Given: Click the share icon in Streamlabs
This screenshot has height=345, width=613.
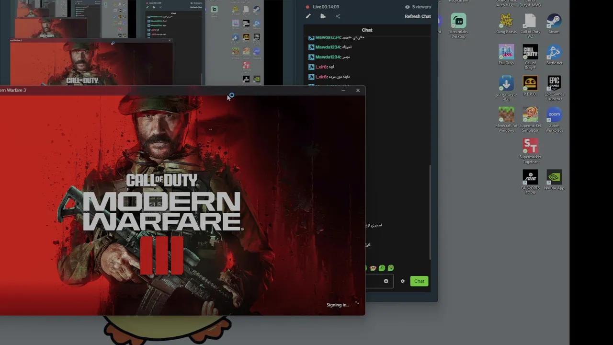Looking at the screenshot, I should pos(338,16).
